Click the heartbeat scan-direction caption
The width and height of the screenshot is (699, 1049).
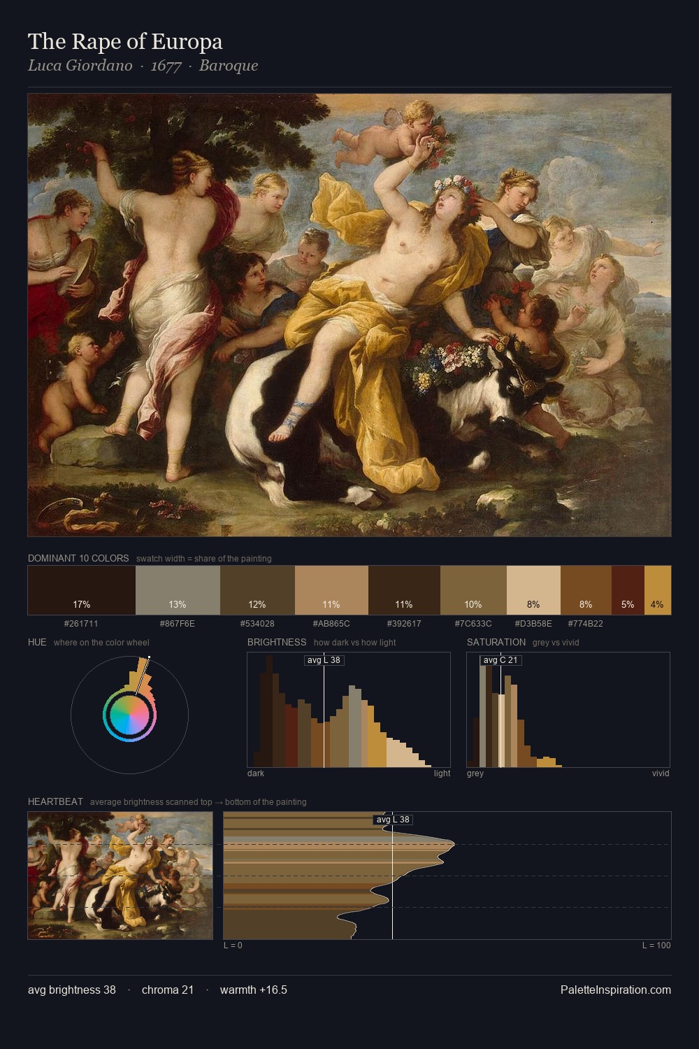pos(199,802)
